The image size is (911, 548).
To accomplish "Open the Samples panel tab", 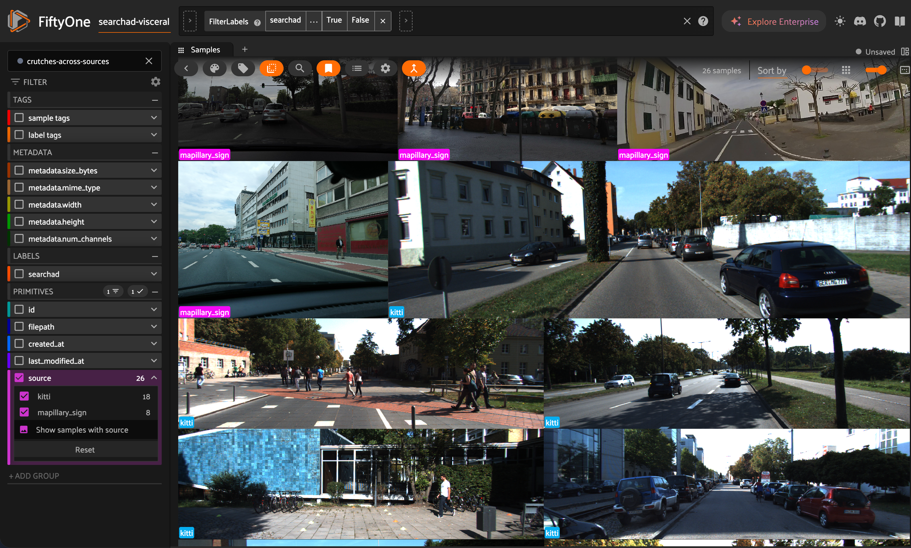I will (202, 50).
